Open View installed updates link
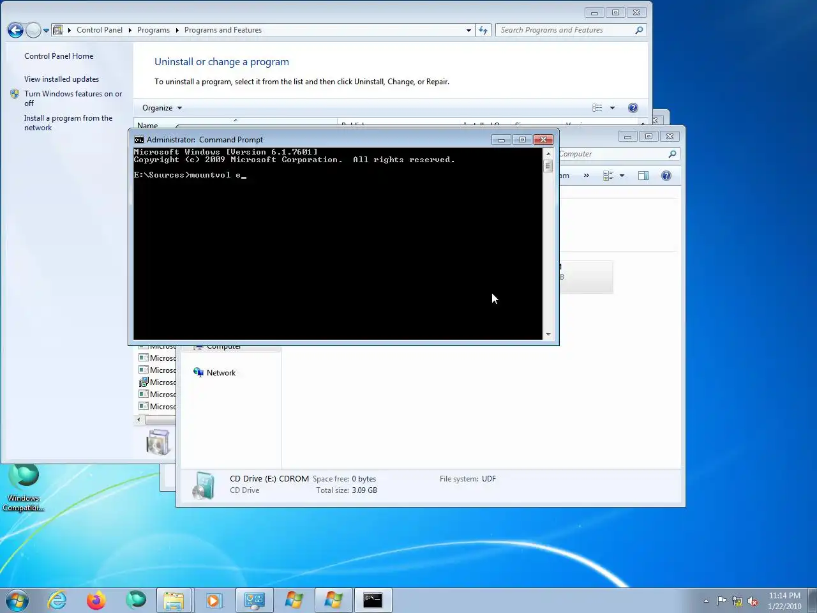This screenshot has width=817, height=613. click(x=61, y=79)
